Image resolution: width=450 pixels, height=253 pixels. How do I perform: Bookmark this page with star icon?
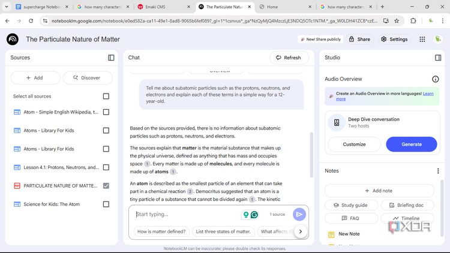point(397,20)
